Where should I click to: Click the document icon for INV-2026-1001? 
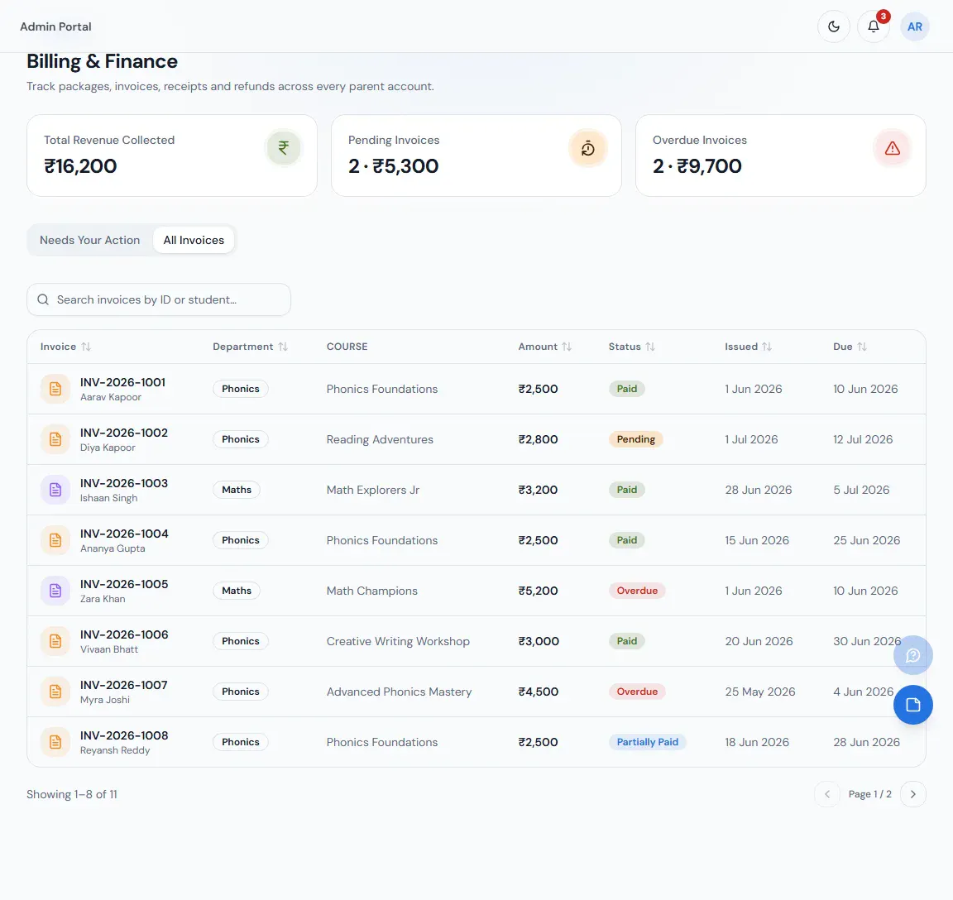(x=55, y=389)
